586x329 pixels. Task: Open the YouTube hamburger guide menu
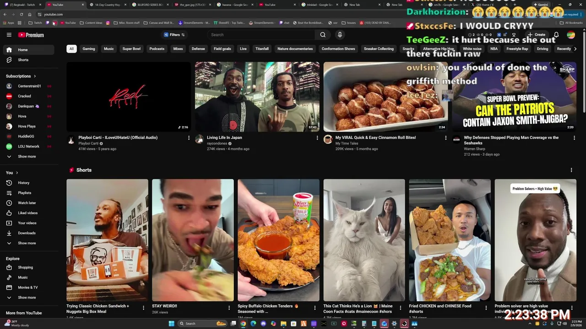tap(9, 35)
